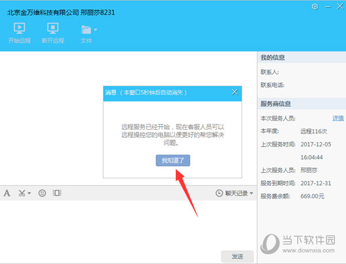Select the 上次服务时间 label
Image resolution: width=346 pixels, height=264 pixels.
coord(278,145)
